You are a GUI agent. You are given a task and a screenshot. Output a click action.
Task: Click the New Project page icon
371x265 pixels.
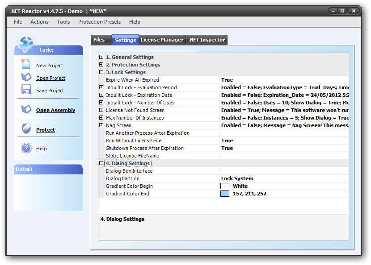(x=25, y=64)
